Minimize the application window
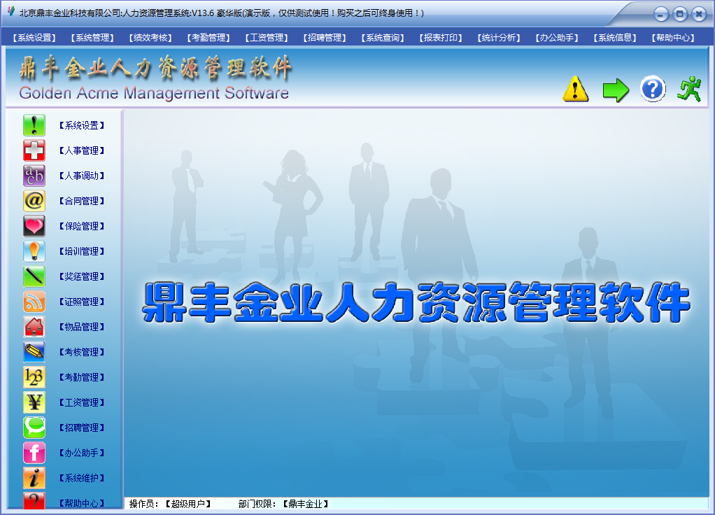The image size is (715, 515). point(660,14)
